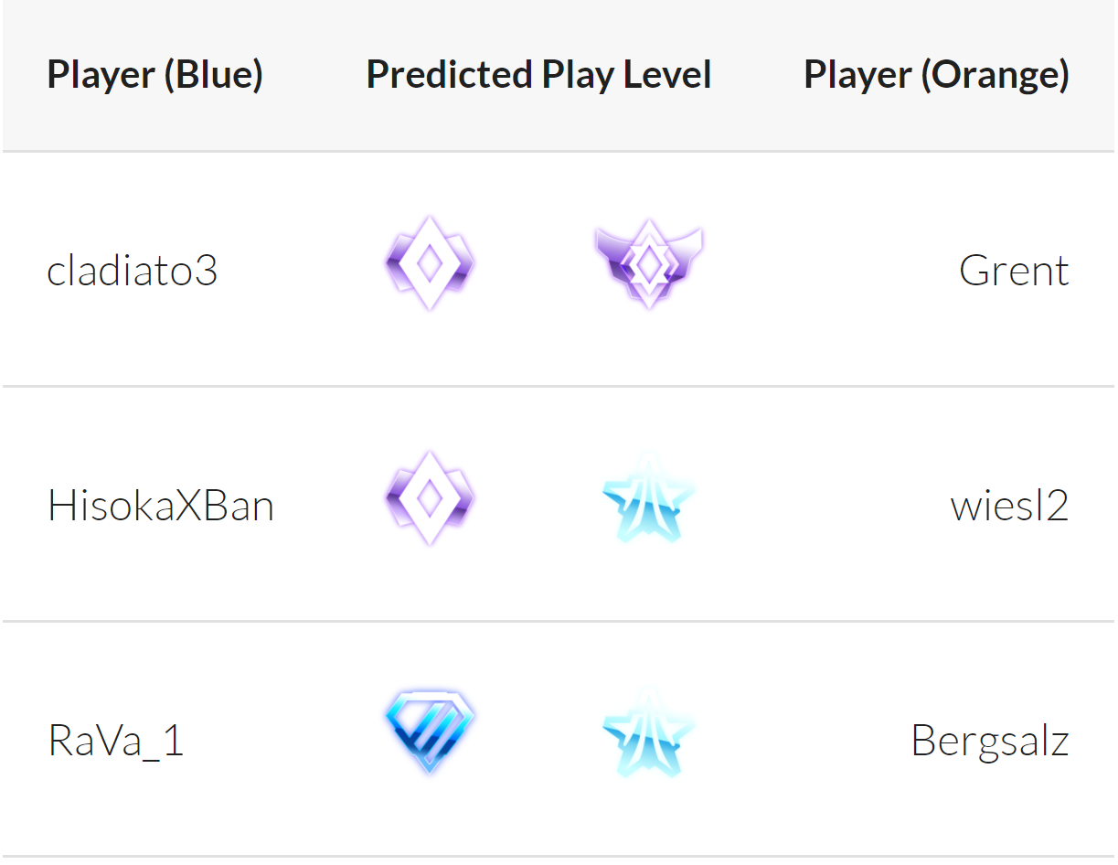The image size is (1118, 865).
Task: Click the word "Play" in the header
Action: [x=578, y=75]
